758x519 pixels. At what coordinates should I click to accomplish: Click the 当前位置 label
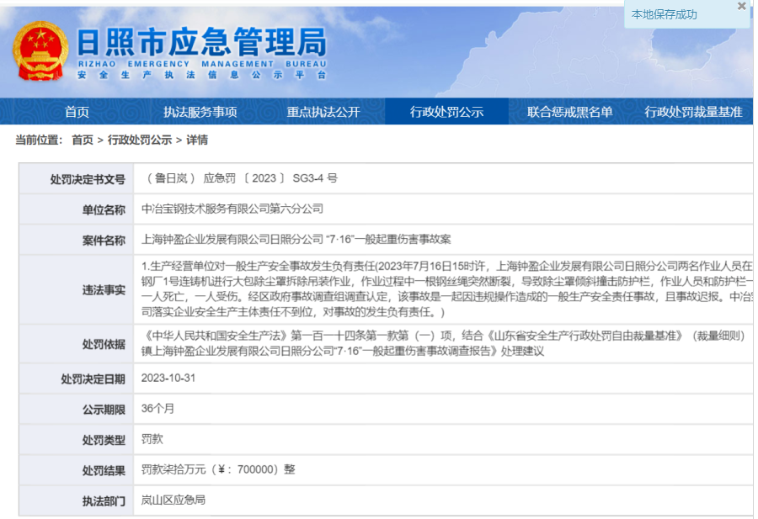click(39, 140)
